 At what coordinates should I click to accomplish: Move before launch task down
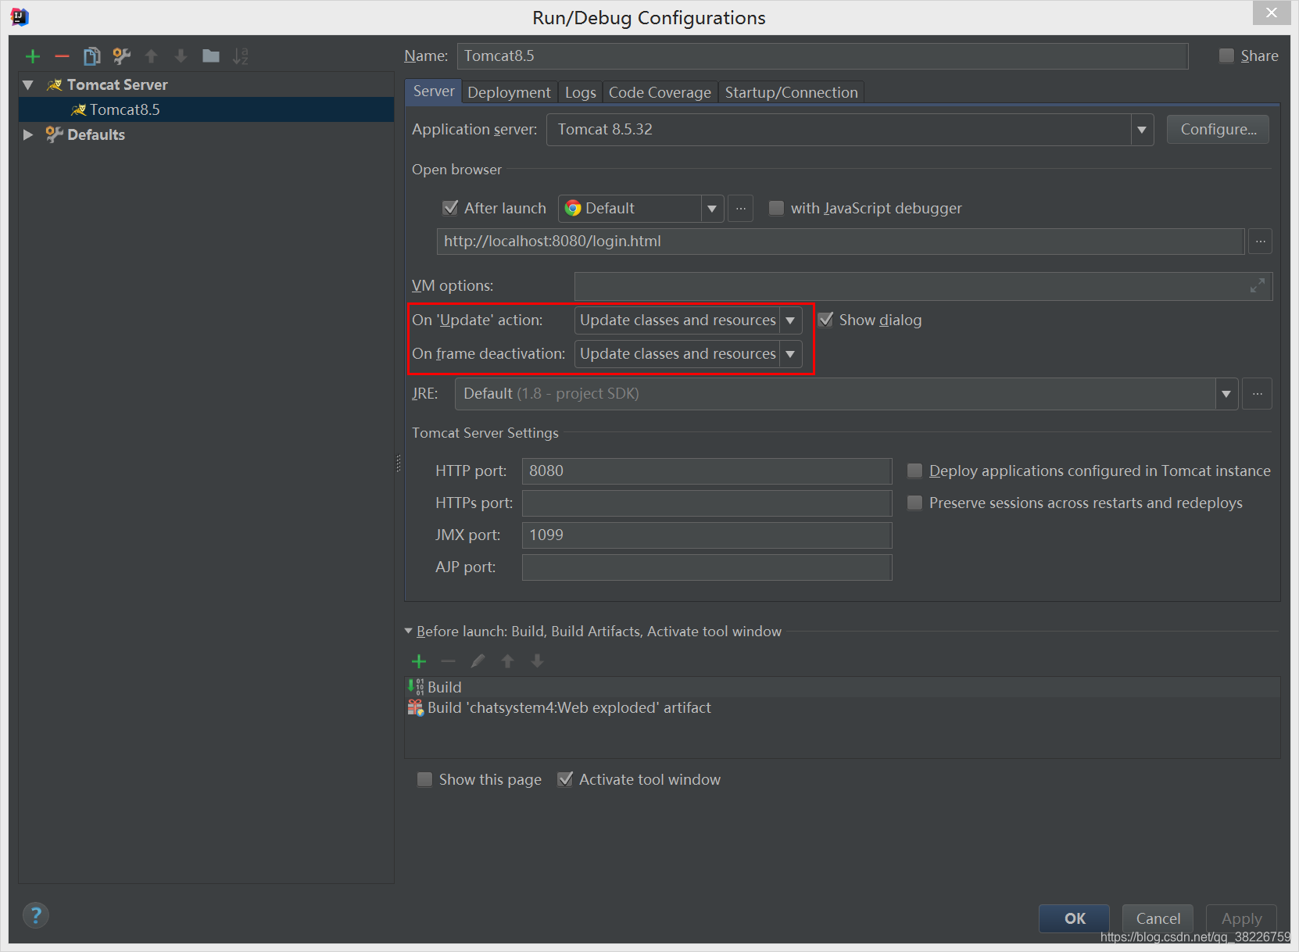538,661
